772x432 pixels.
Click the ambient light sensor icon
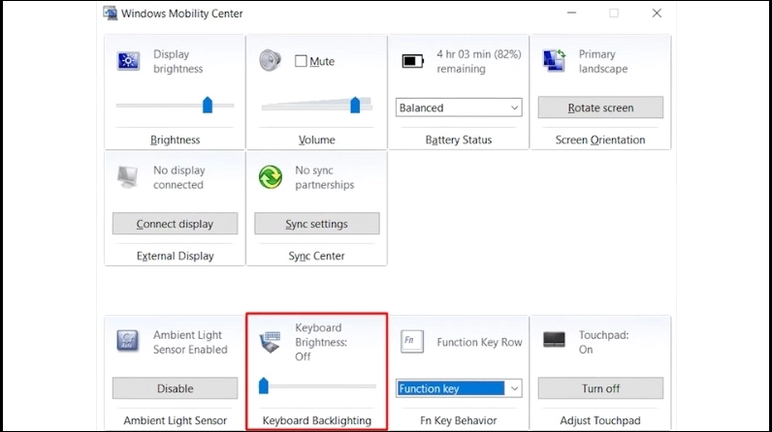128,341
